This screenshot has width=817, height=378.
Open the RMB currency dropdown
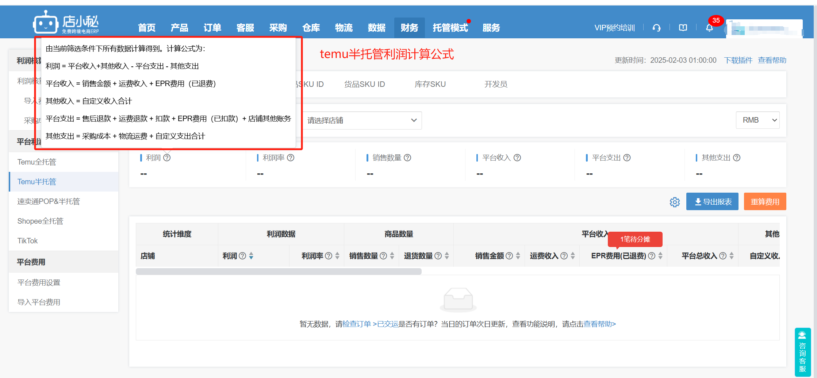(x=758, y=120)
